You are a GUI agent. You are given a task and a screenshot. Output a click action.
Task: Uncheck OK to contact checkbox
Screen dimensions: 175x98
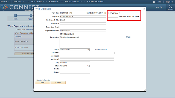[x=61, y=34]
